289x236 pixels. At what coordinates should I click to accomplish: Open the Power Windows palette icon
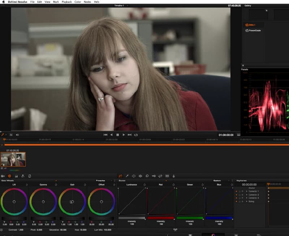pyautogui.click(x=134, y=175)
